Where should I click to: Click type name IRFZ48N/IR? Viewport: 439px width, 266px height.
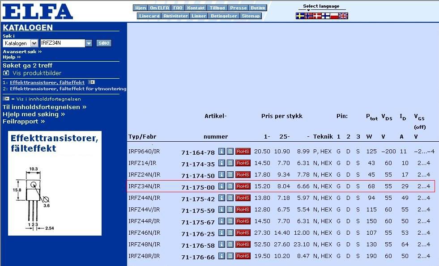coord(145,244)
